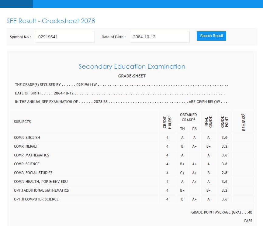Click the Symbol No label
263x226 pixels.
point(20,37)
